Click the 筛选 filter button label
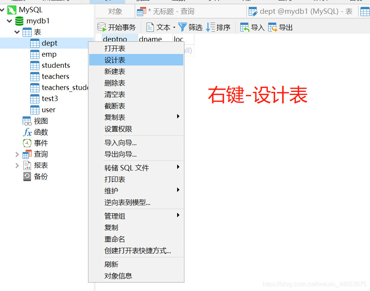The image size is (370, 291). [196, 28]
